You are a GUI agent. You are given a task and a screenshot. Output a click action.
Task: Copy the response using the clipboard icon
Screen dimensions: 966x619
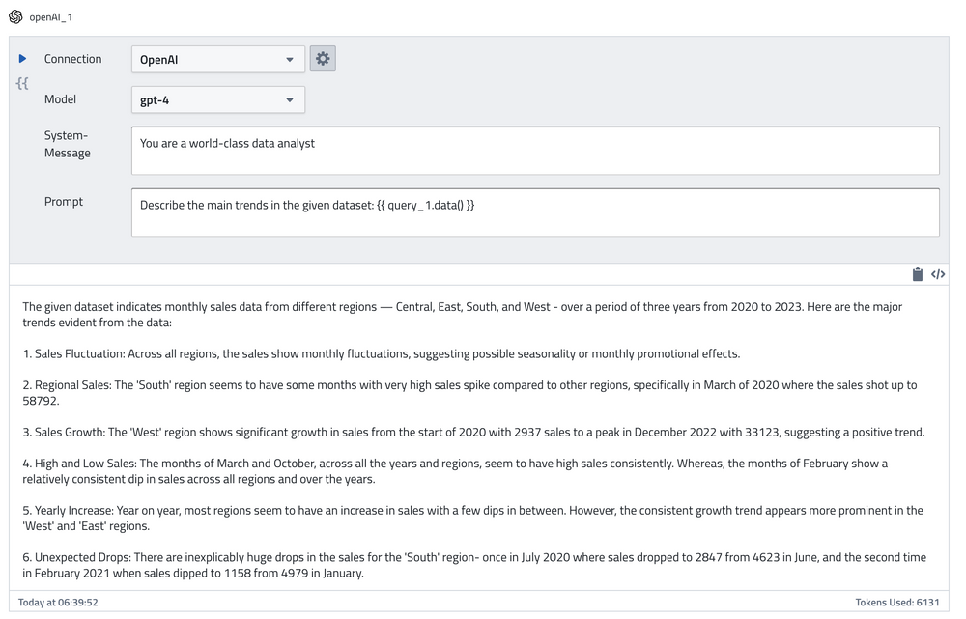tap(917, 275)
